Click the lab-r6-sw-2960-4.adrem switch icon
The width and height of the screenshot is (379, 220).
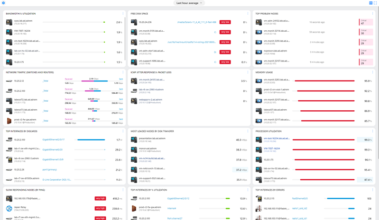134,91
